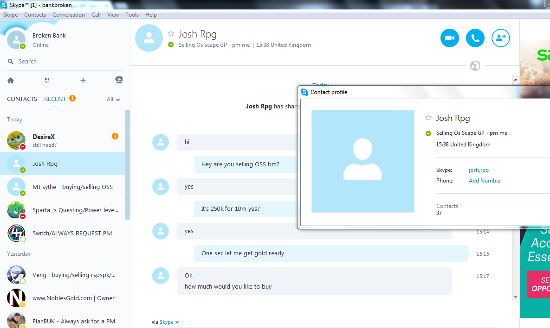Click Josh Rpg's avatar in chat header
Screen dimensions: 550x328
click(149, 38)
